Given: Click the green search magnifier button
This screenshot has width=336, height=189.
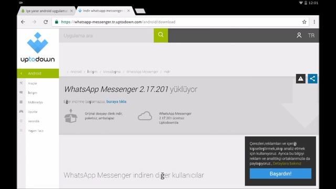Looking at the screenshot, I should pyautogui.click(x=161, y=35).
